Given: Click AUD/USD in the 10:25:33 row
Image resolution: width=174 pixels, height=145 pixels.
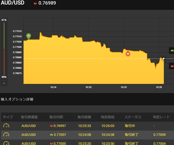Looking at the screenshot, I should [x=29, y=126].
